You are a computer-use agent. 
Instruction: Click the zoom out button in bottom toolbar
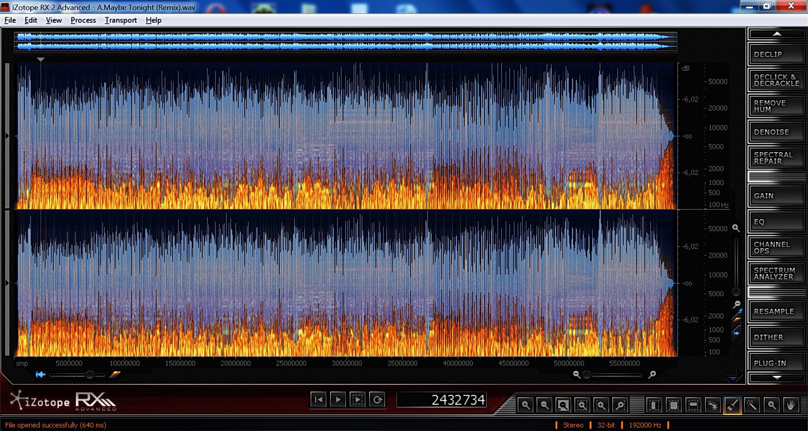[x=544, y=405]
